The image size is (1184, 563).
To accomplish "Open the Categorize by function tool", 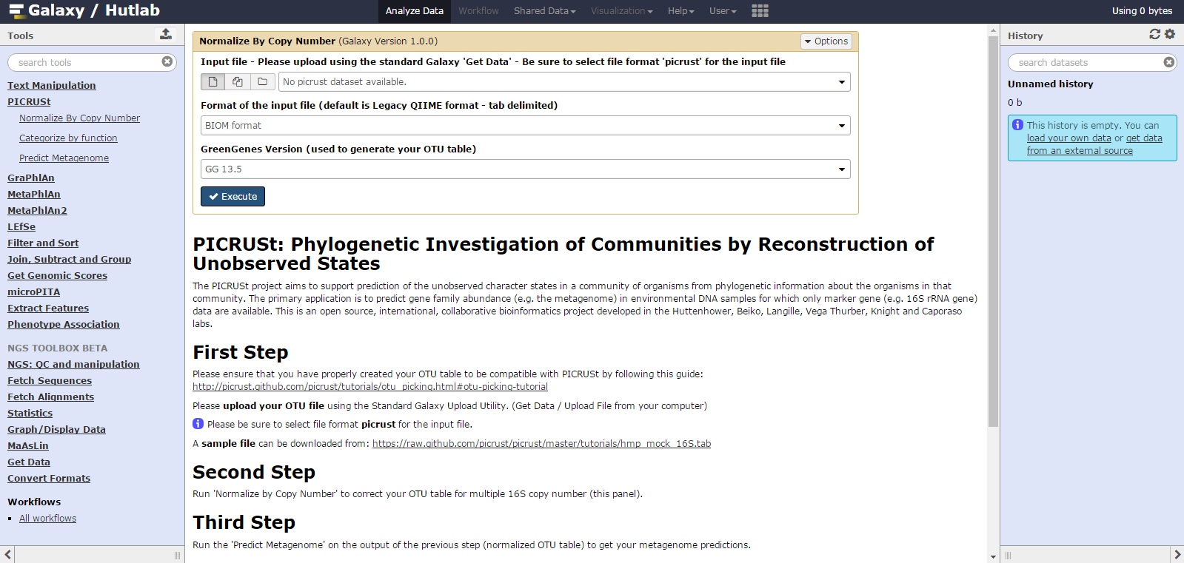I will (68, 138).
